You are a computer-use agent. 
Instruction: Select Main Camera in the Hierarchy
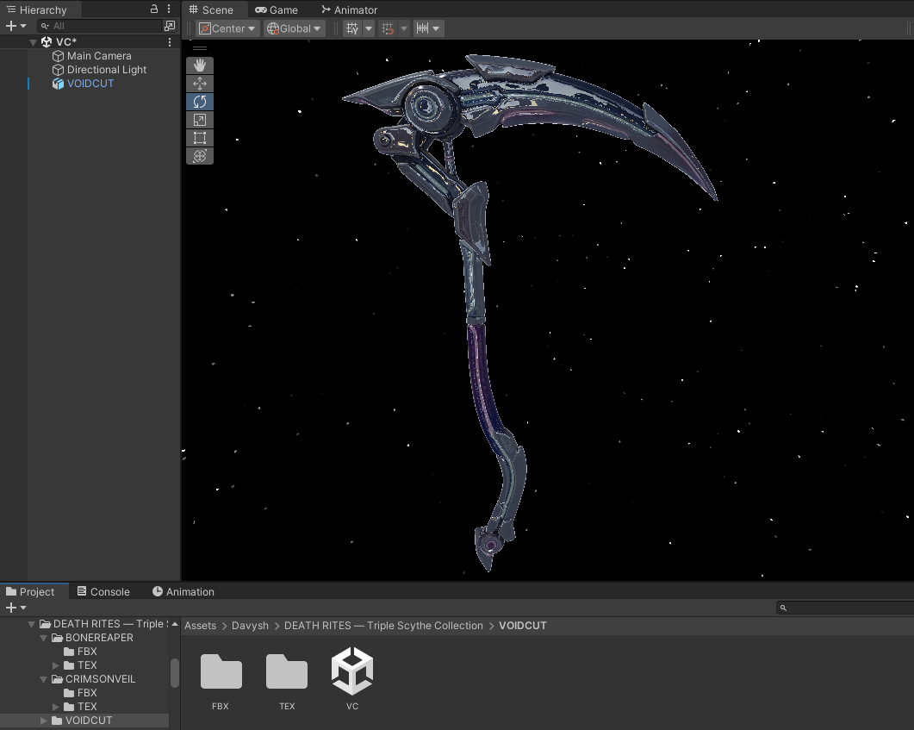point(99,56)
